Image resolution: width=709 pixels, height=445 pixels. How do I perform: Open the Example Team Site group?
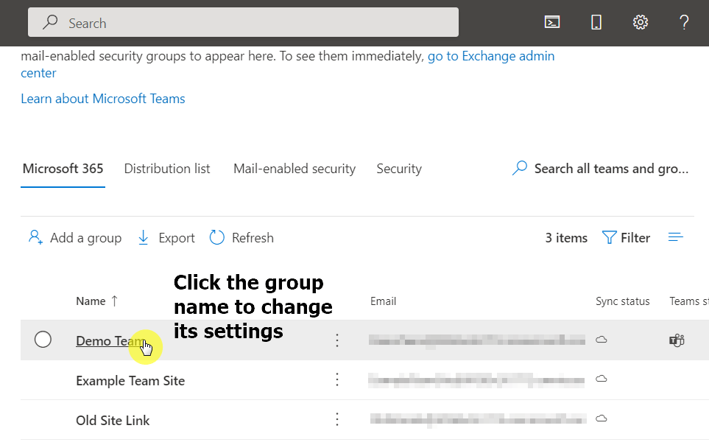(130, 381)
